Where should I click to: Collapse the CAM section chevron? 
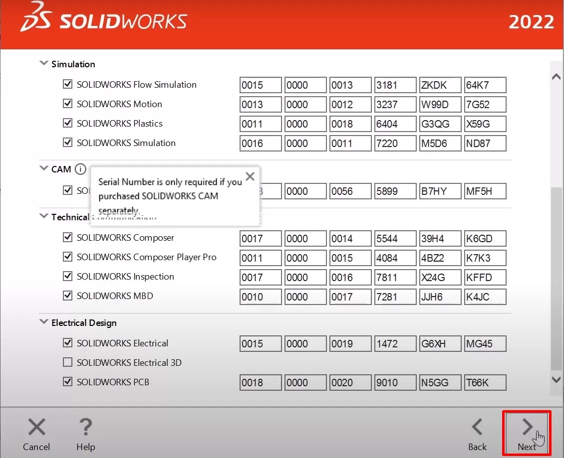tap(43, 169)
